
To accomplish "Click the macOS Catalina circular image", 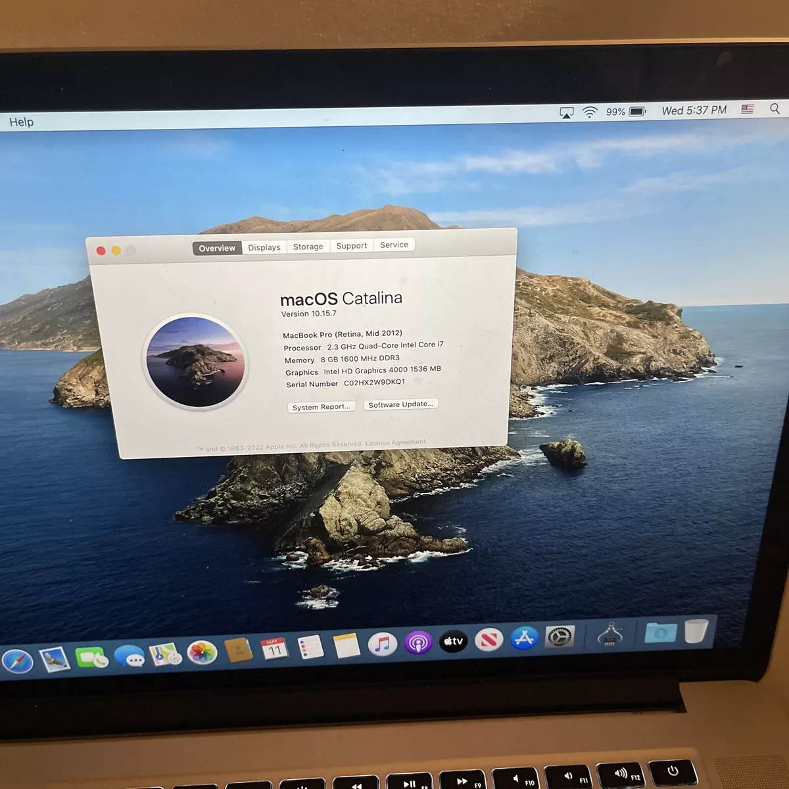I will click(x=196, y=362).
